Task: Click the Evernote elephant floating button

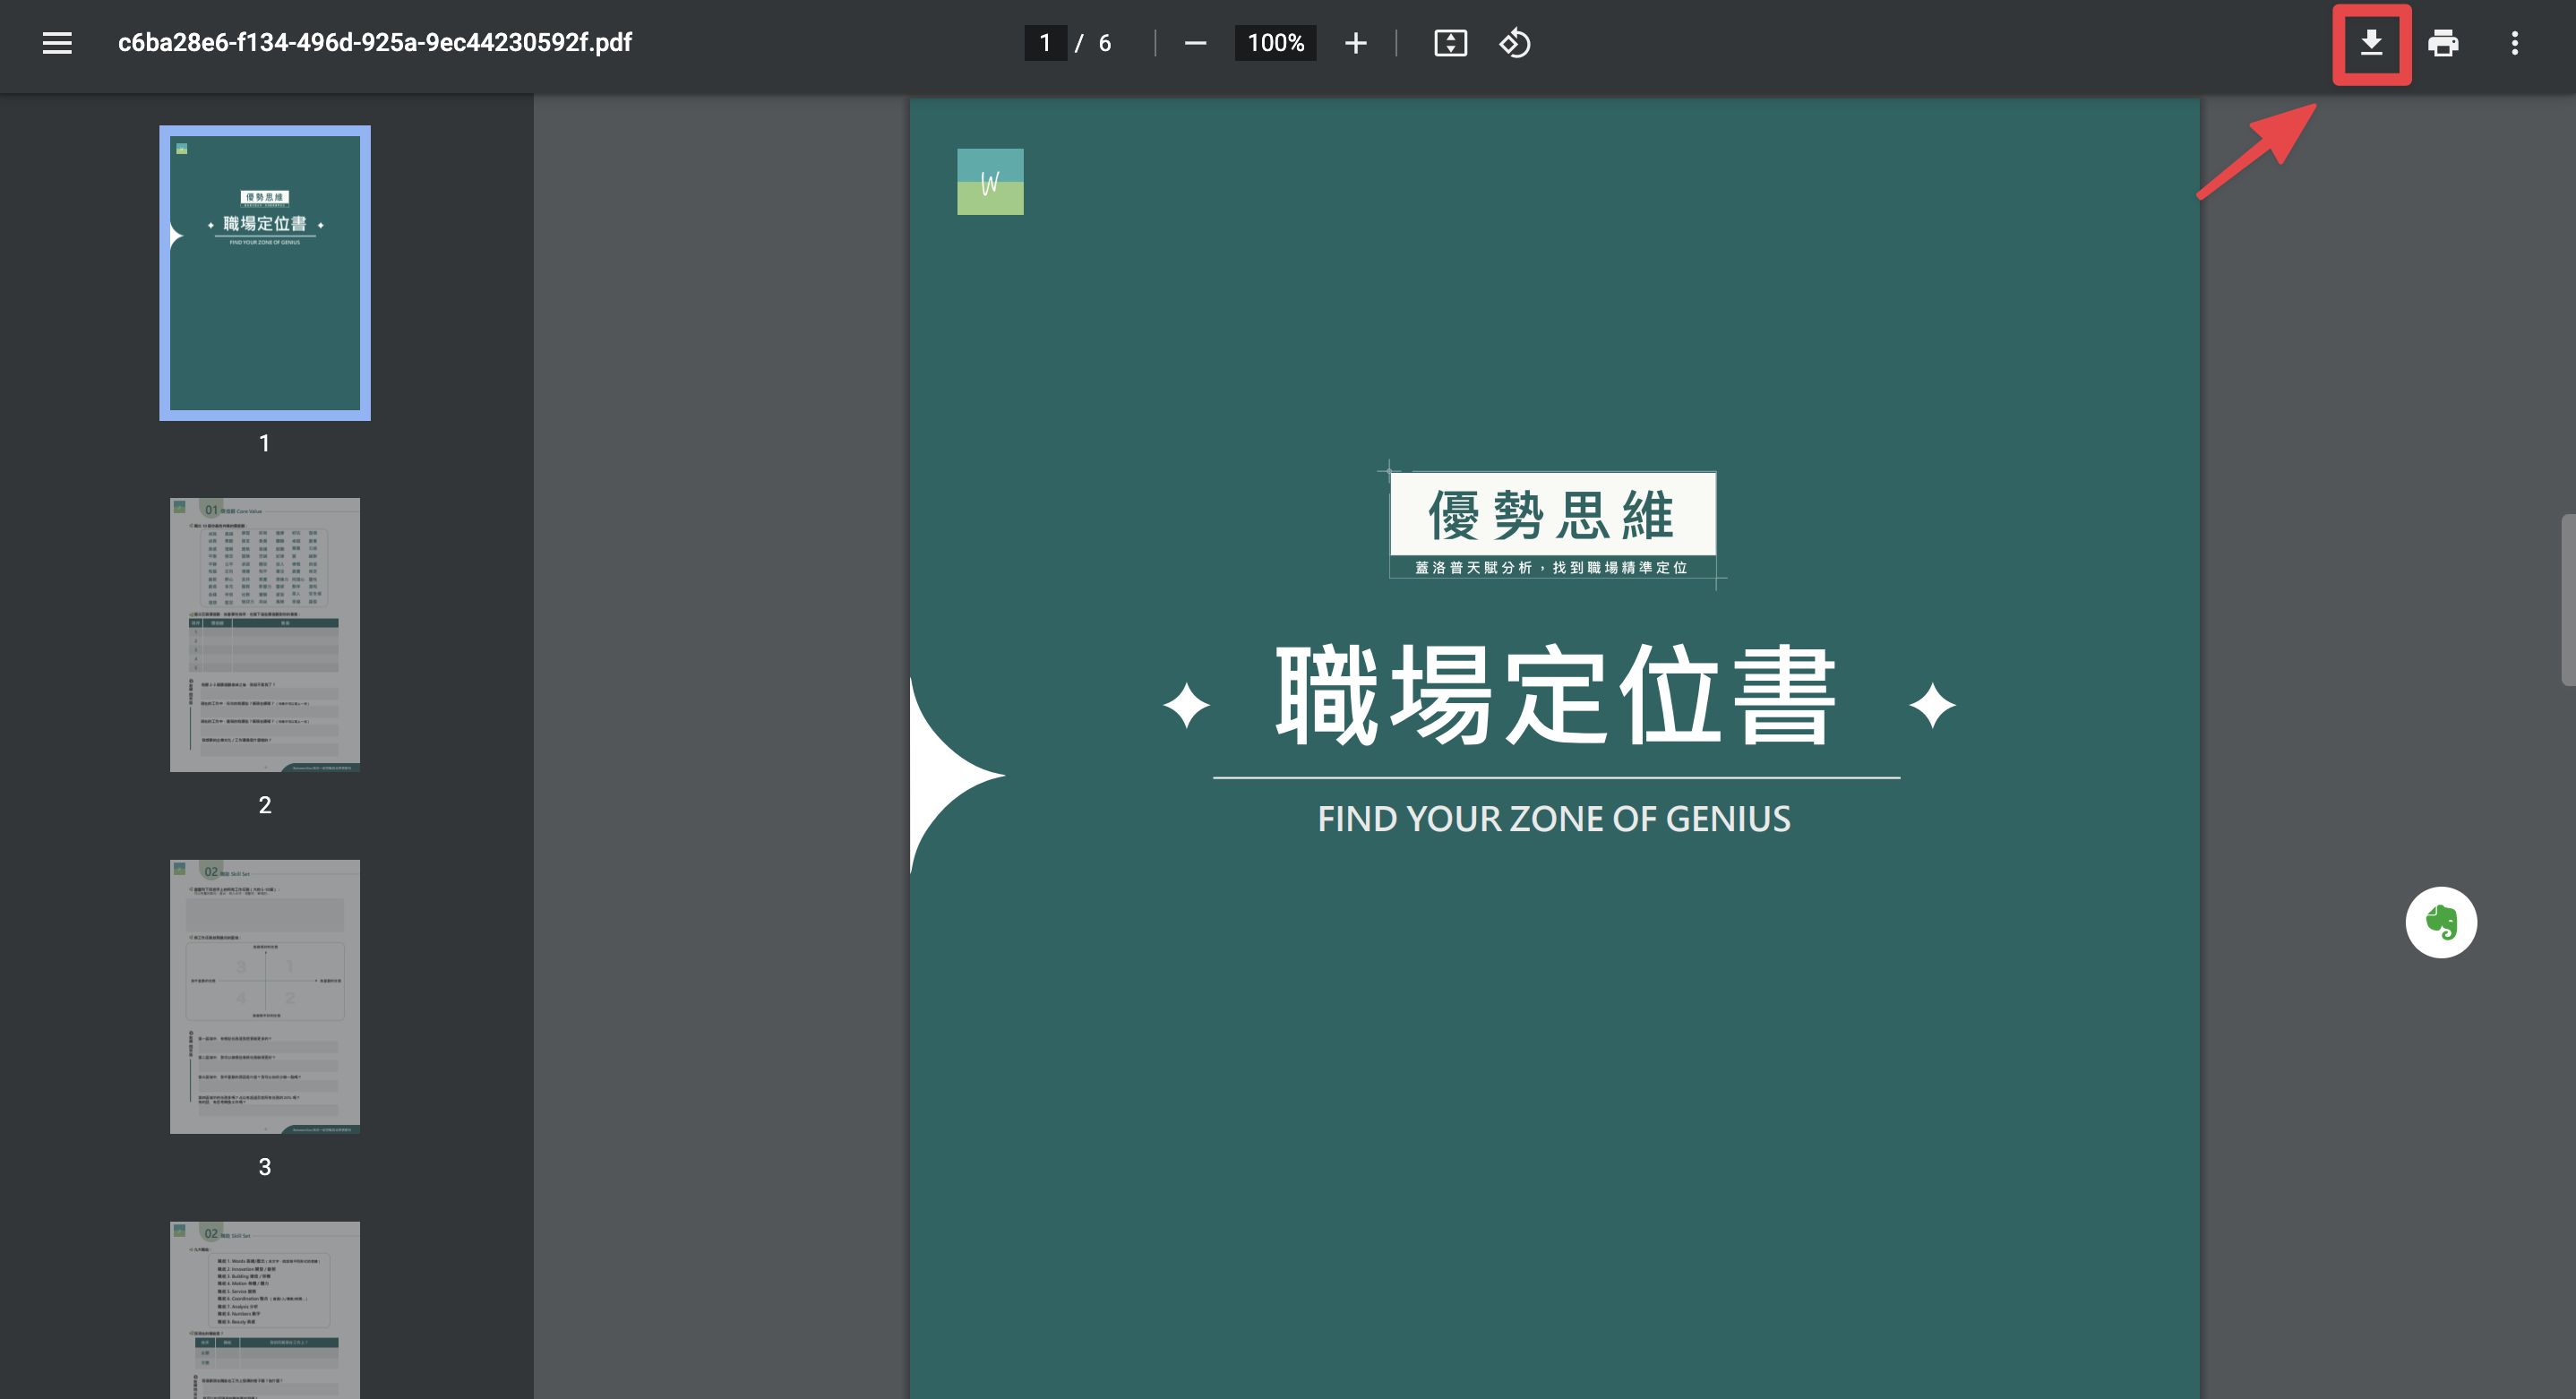Action: click(x=2441, y=922)
